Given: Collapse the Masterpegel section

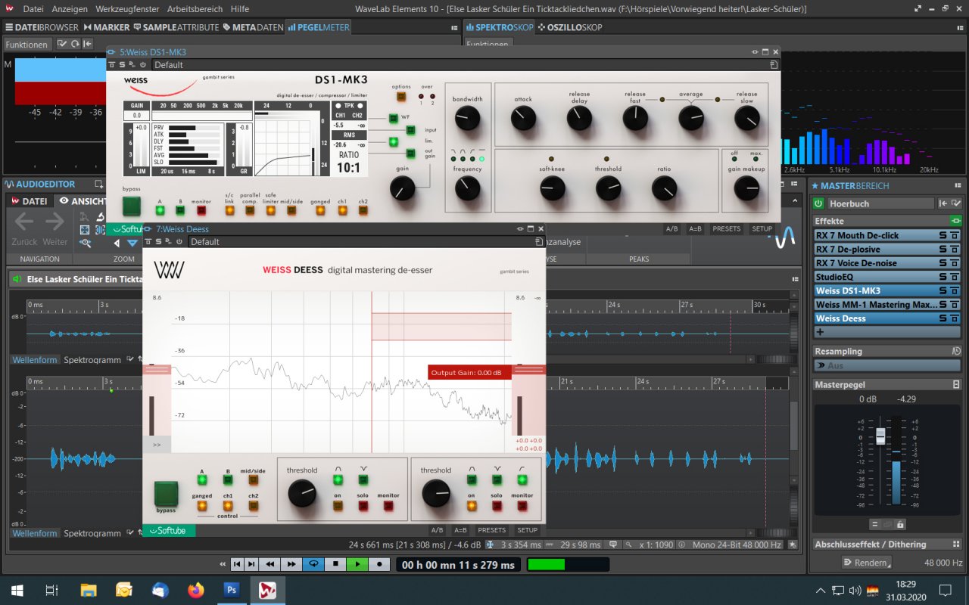Looking at the screenshot, I should (956, 384).
